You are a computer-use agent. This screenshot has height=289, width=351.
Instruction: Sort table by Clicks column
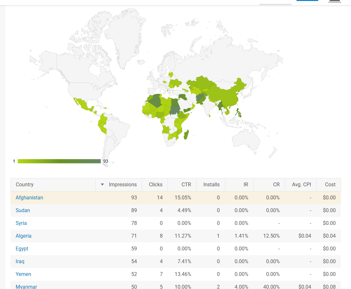coord(155,184)
